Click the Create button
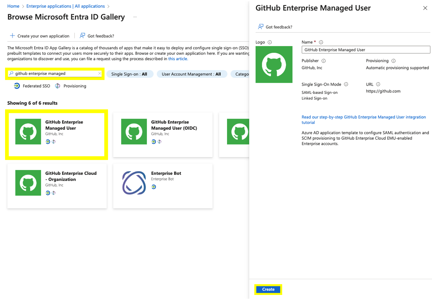Screen dimensions: 432x300 (x=268, y=289)
